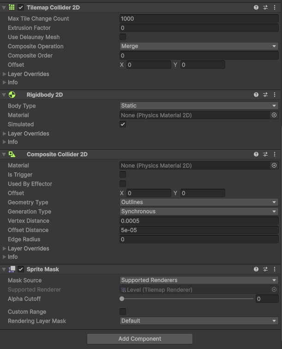Toggle Tilemap Collider 2D enabled checkbox
282x349 pixels.
[21, 7]
